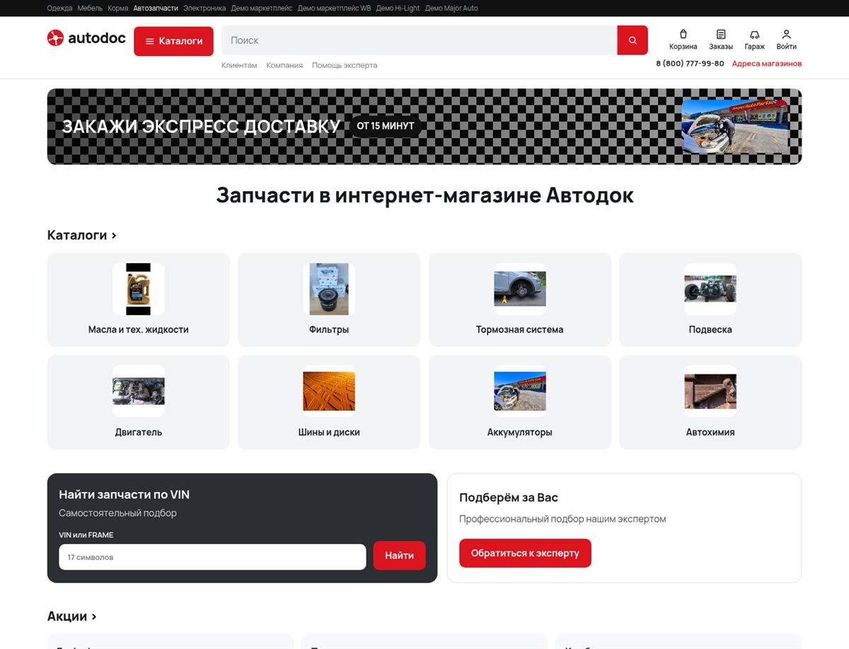The height and width of the screenshot is (649, 849).
Task: Open the Помощь эксперта menu
Action: coord(345,65)
